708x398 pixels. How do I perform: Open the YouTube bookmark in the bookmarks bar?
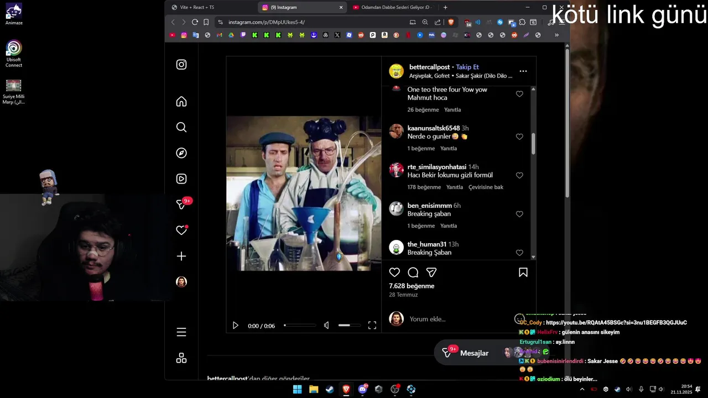(x=173, y=35)
